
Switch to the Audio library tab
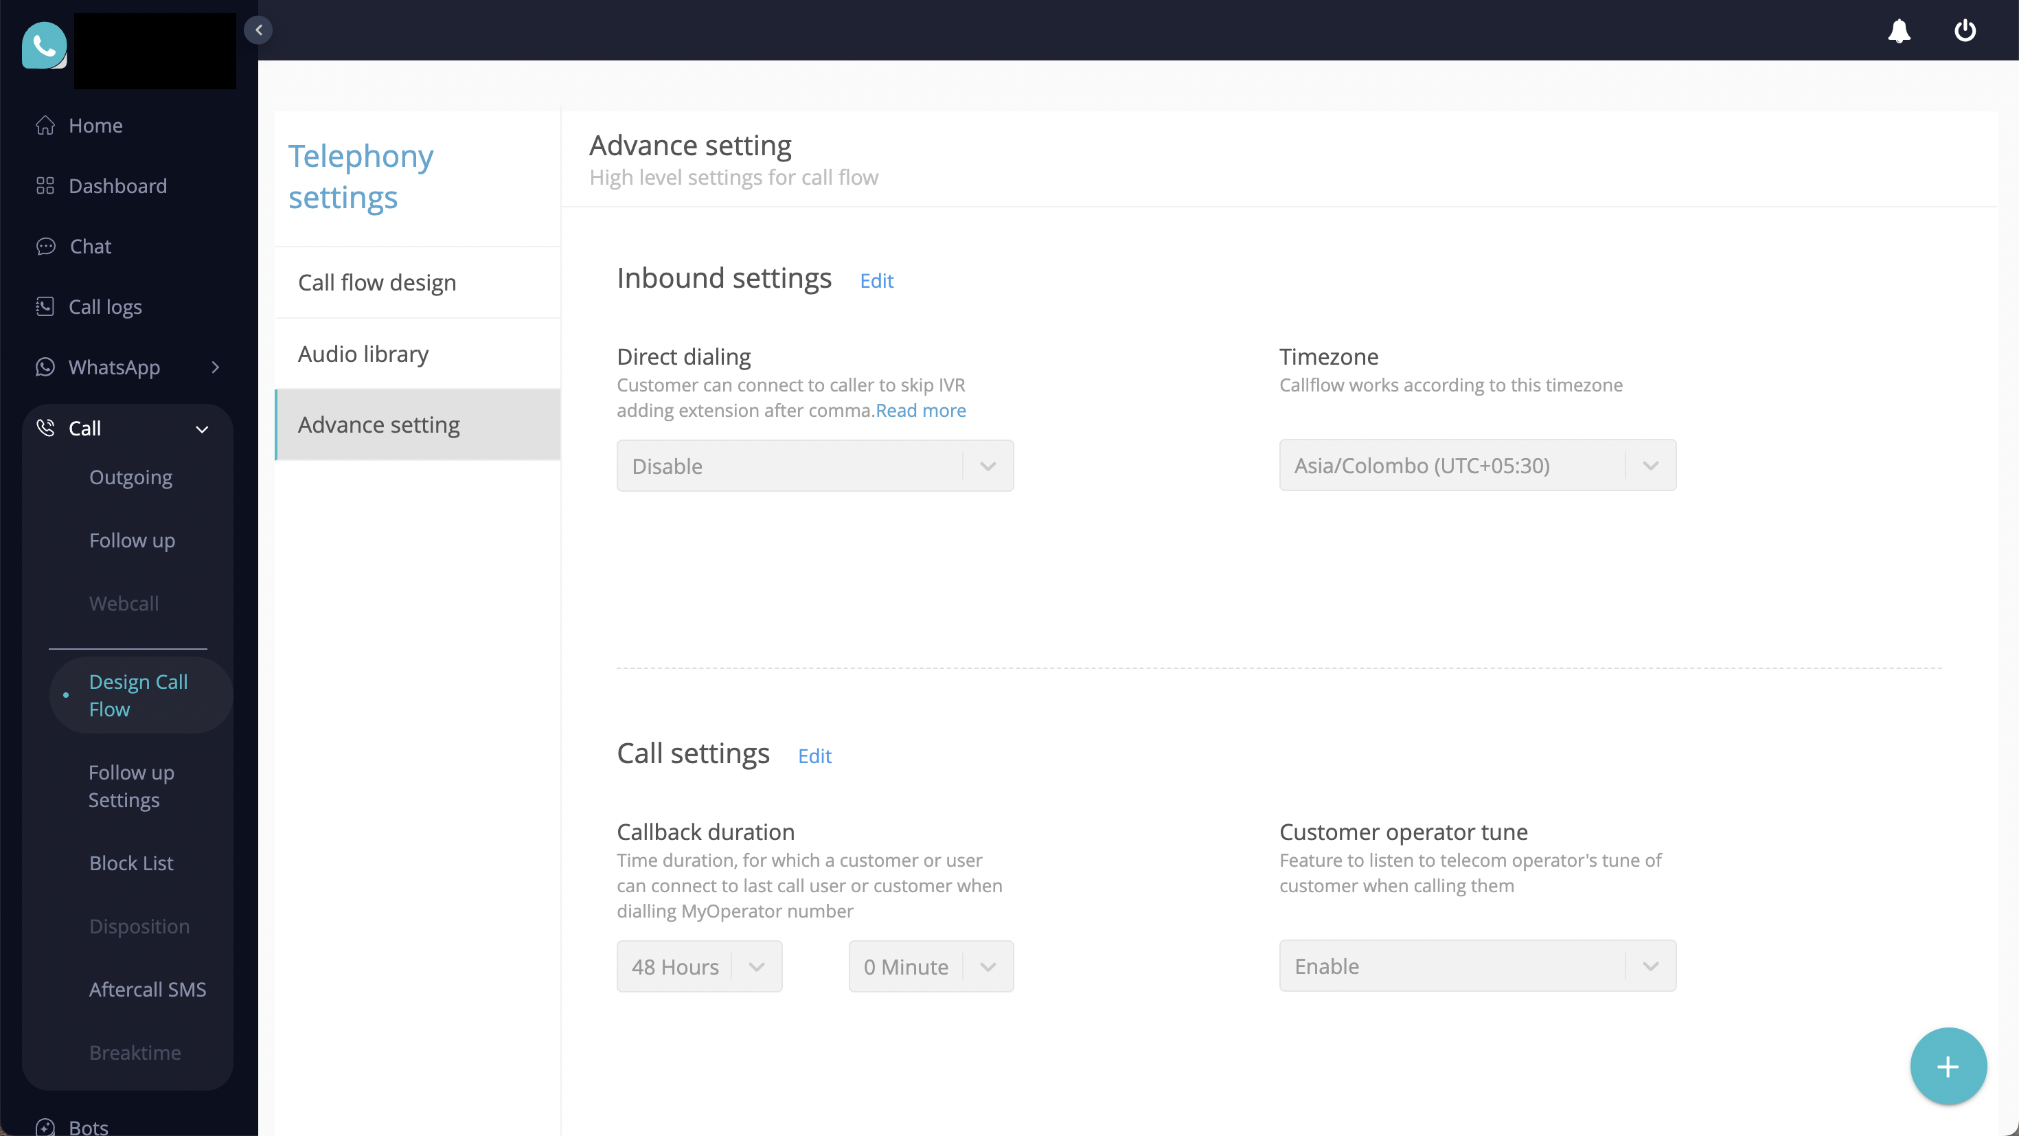point(363,354)
